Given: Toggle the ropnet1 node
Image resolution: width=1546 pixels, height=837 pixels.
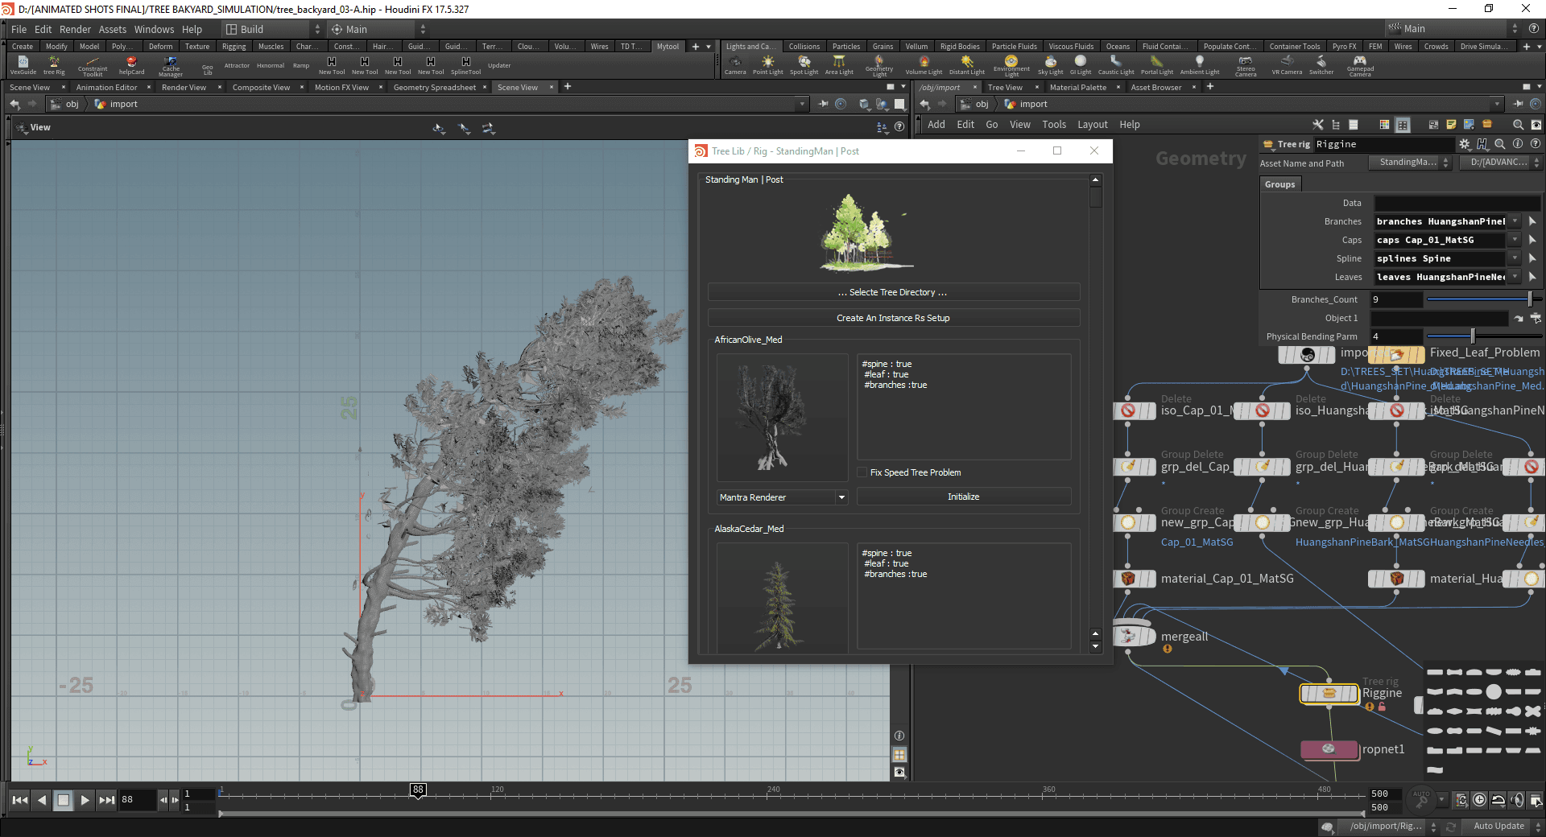Looking at the screenshot, I should tap(1329, 749).
